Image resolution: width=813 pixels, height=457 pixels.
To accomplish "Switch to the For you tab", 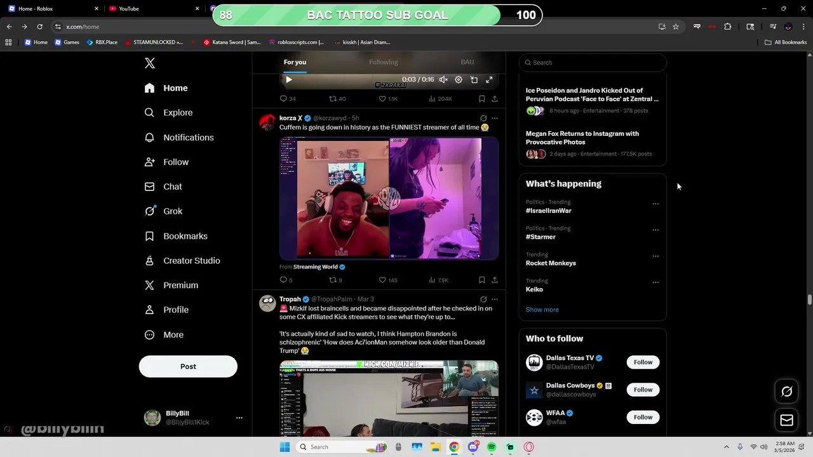I will (295, 62).
